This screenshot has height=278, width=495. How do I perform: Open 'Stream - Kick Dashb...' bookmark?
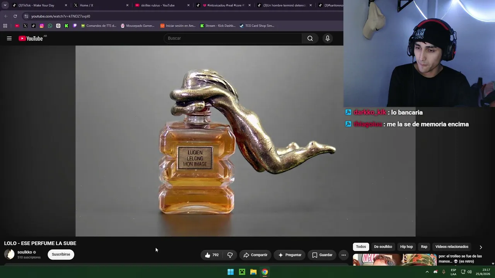pos(218,26)
